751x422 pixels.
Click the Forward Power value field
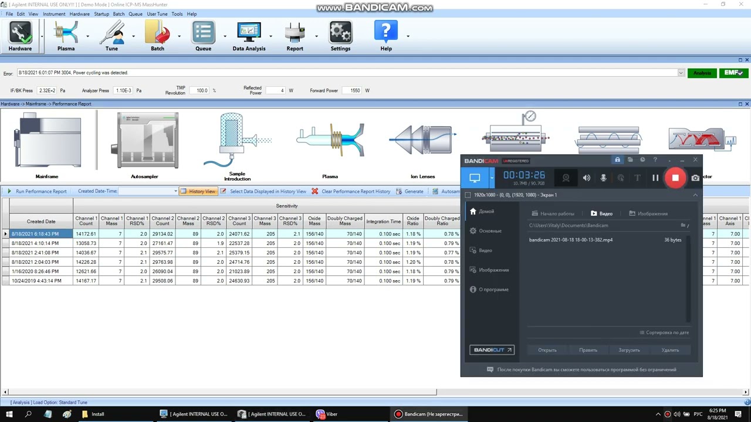click(x=352, y=90)
